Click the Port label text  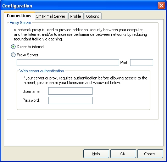[124, 63]
